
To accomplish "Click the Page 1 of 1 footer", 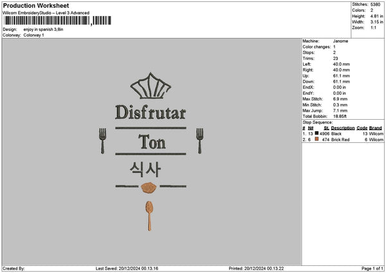I will point(372,268).
